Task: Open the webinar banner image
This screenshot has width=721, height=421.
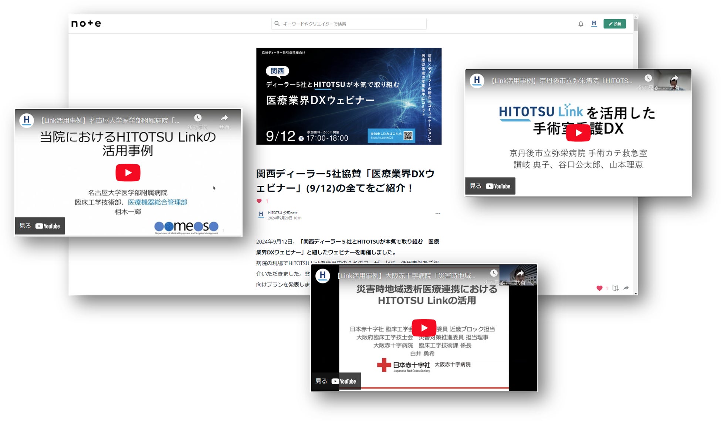Action: coord(349,96)
